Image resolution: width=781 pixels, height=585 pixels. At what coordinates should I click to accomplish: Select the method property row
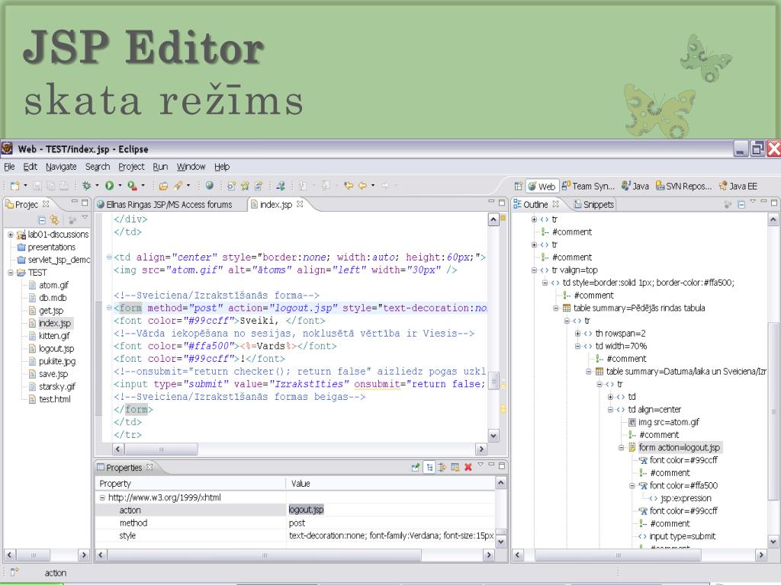click(296, 523)
